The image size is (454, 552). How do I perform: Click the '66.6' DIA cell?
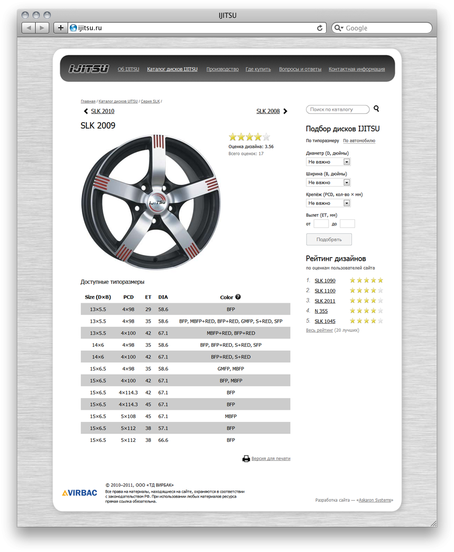click(x=163, y=440)
